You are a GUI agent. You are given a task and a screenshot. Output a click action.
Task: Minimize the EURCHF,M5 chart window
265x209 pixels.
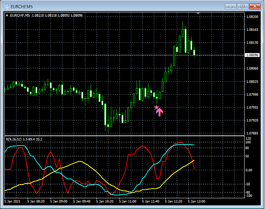coord(231,6)
